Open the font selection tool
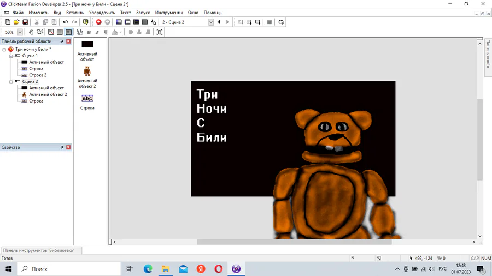 [80, 32]
